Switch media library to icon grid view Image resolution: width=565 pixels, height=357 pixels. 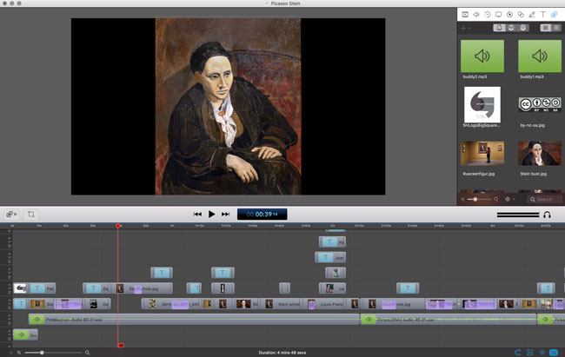(546, 28)
